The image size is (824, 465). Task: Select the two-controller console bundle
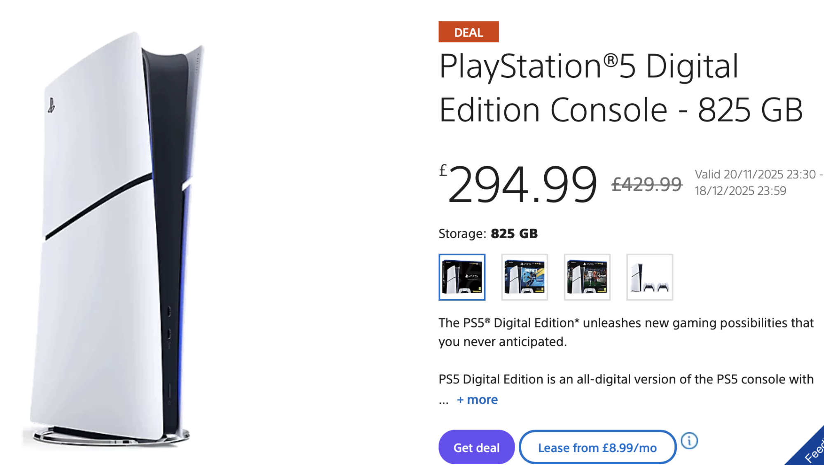(650, 277)
